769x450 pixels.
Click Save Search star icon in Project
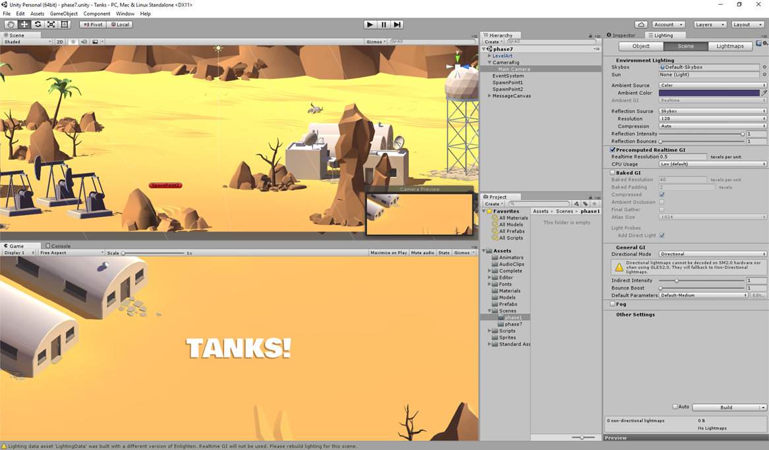point(594,204)
